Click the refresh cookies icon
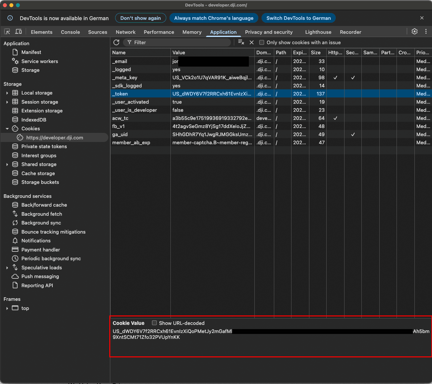 [x=116, y=43]
